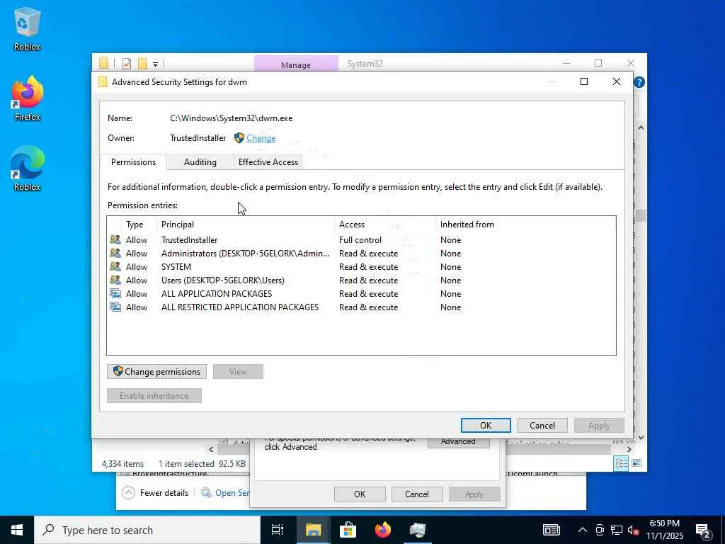Click the Open Services link in Task Manager
Viewport: 725px width, 544px height.
pos(232,493)
